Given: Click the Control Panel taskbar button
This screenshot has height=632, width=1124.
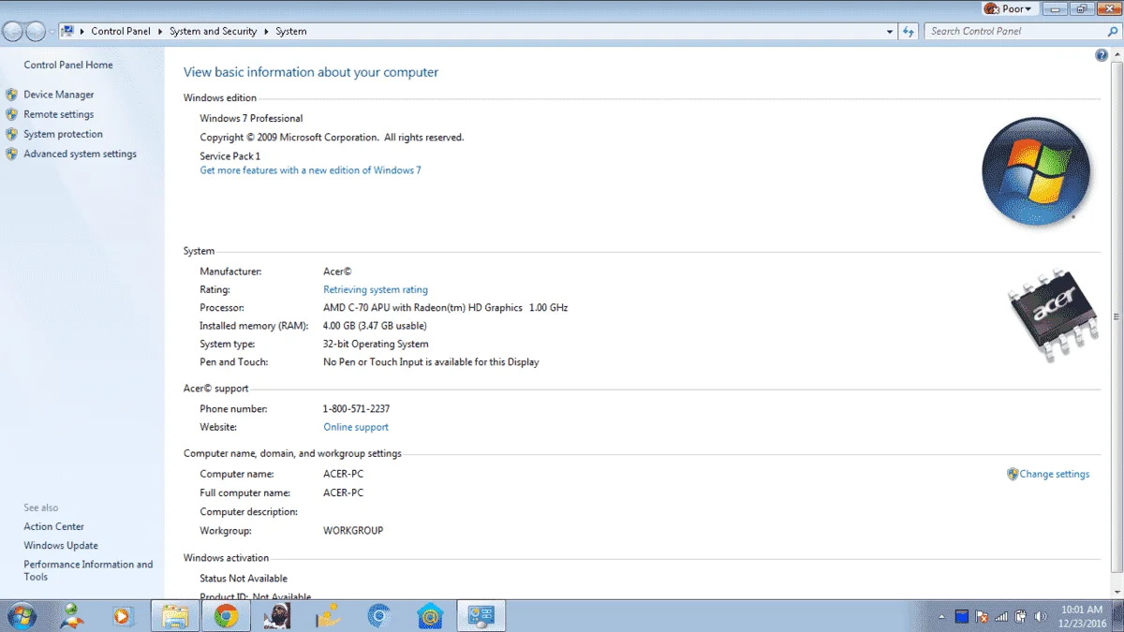Looking at the screenshot, I should click(x=481, y=616).
